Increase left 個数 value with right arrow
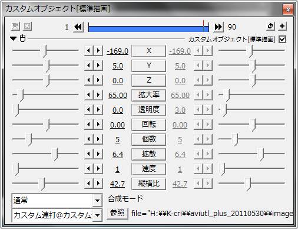298x229 pixels. click(x=98, y=139)
